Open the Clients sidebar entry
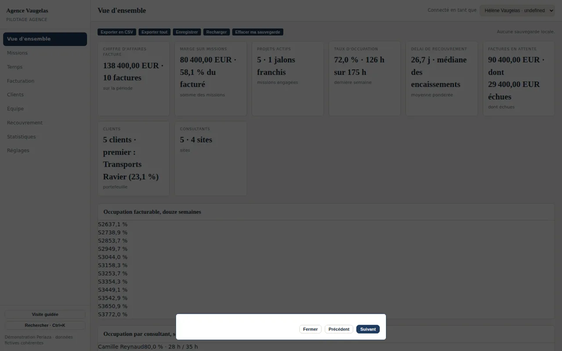The width and height of the screenshot is (562, 351). click(x=45, y=95)
